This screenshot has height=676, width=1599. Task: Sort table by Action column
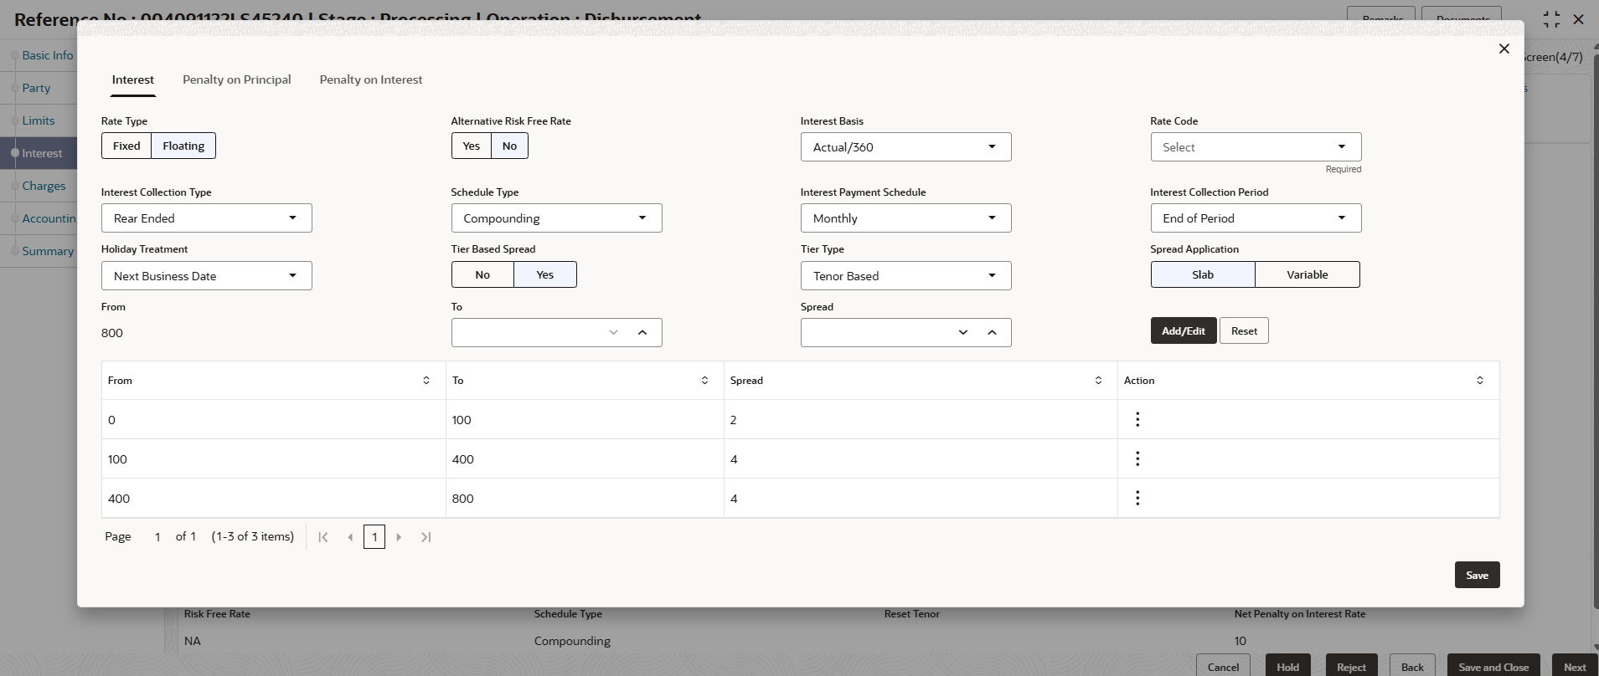pyautogui.click(x=1480, y=381)
